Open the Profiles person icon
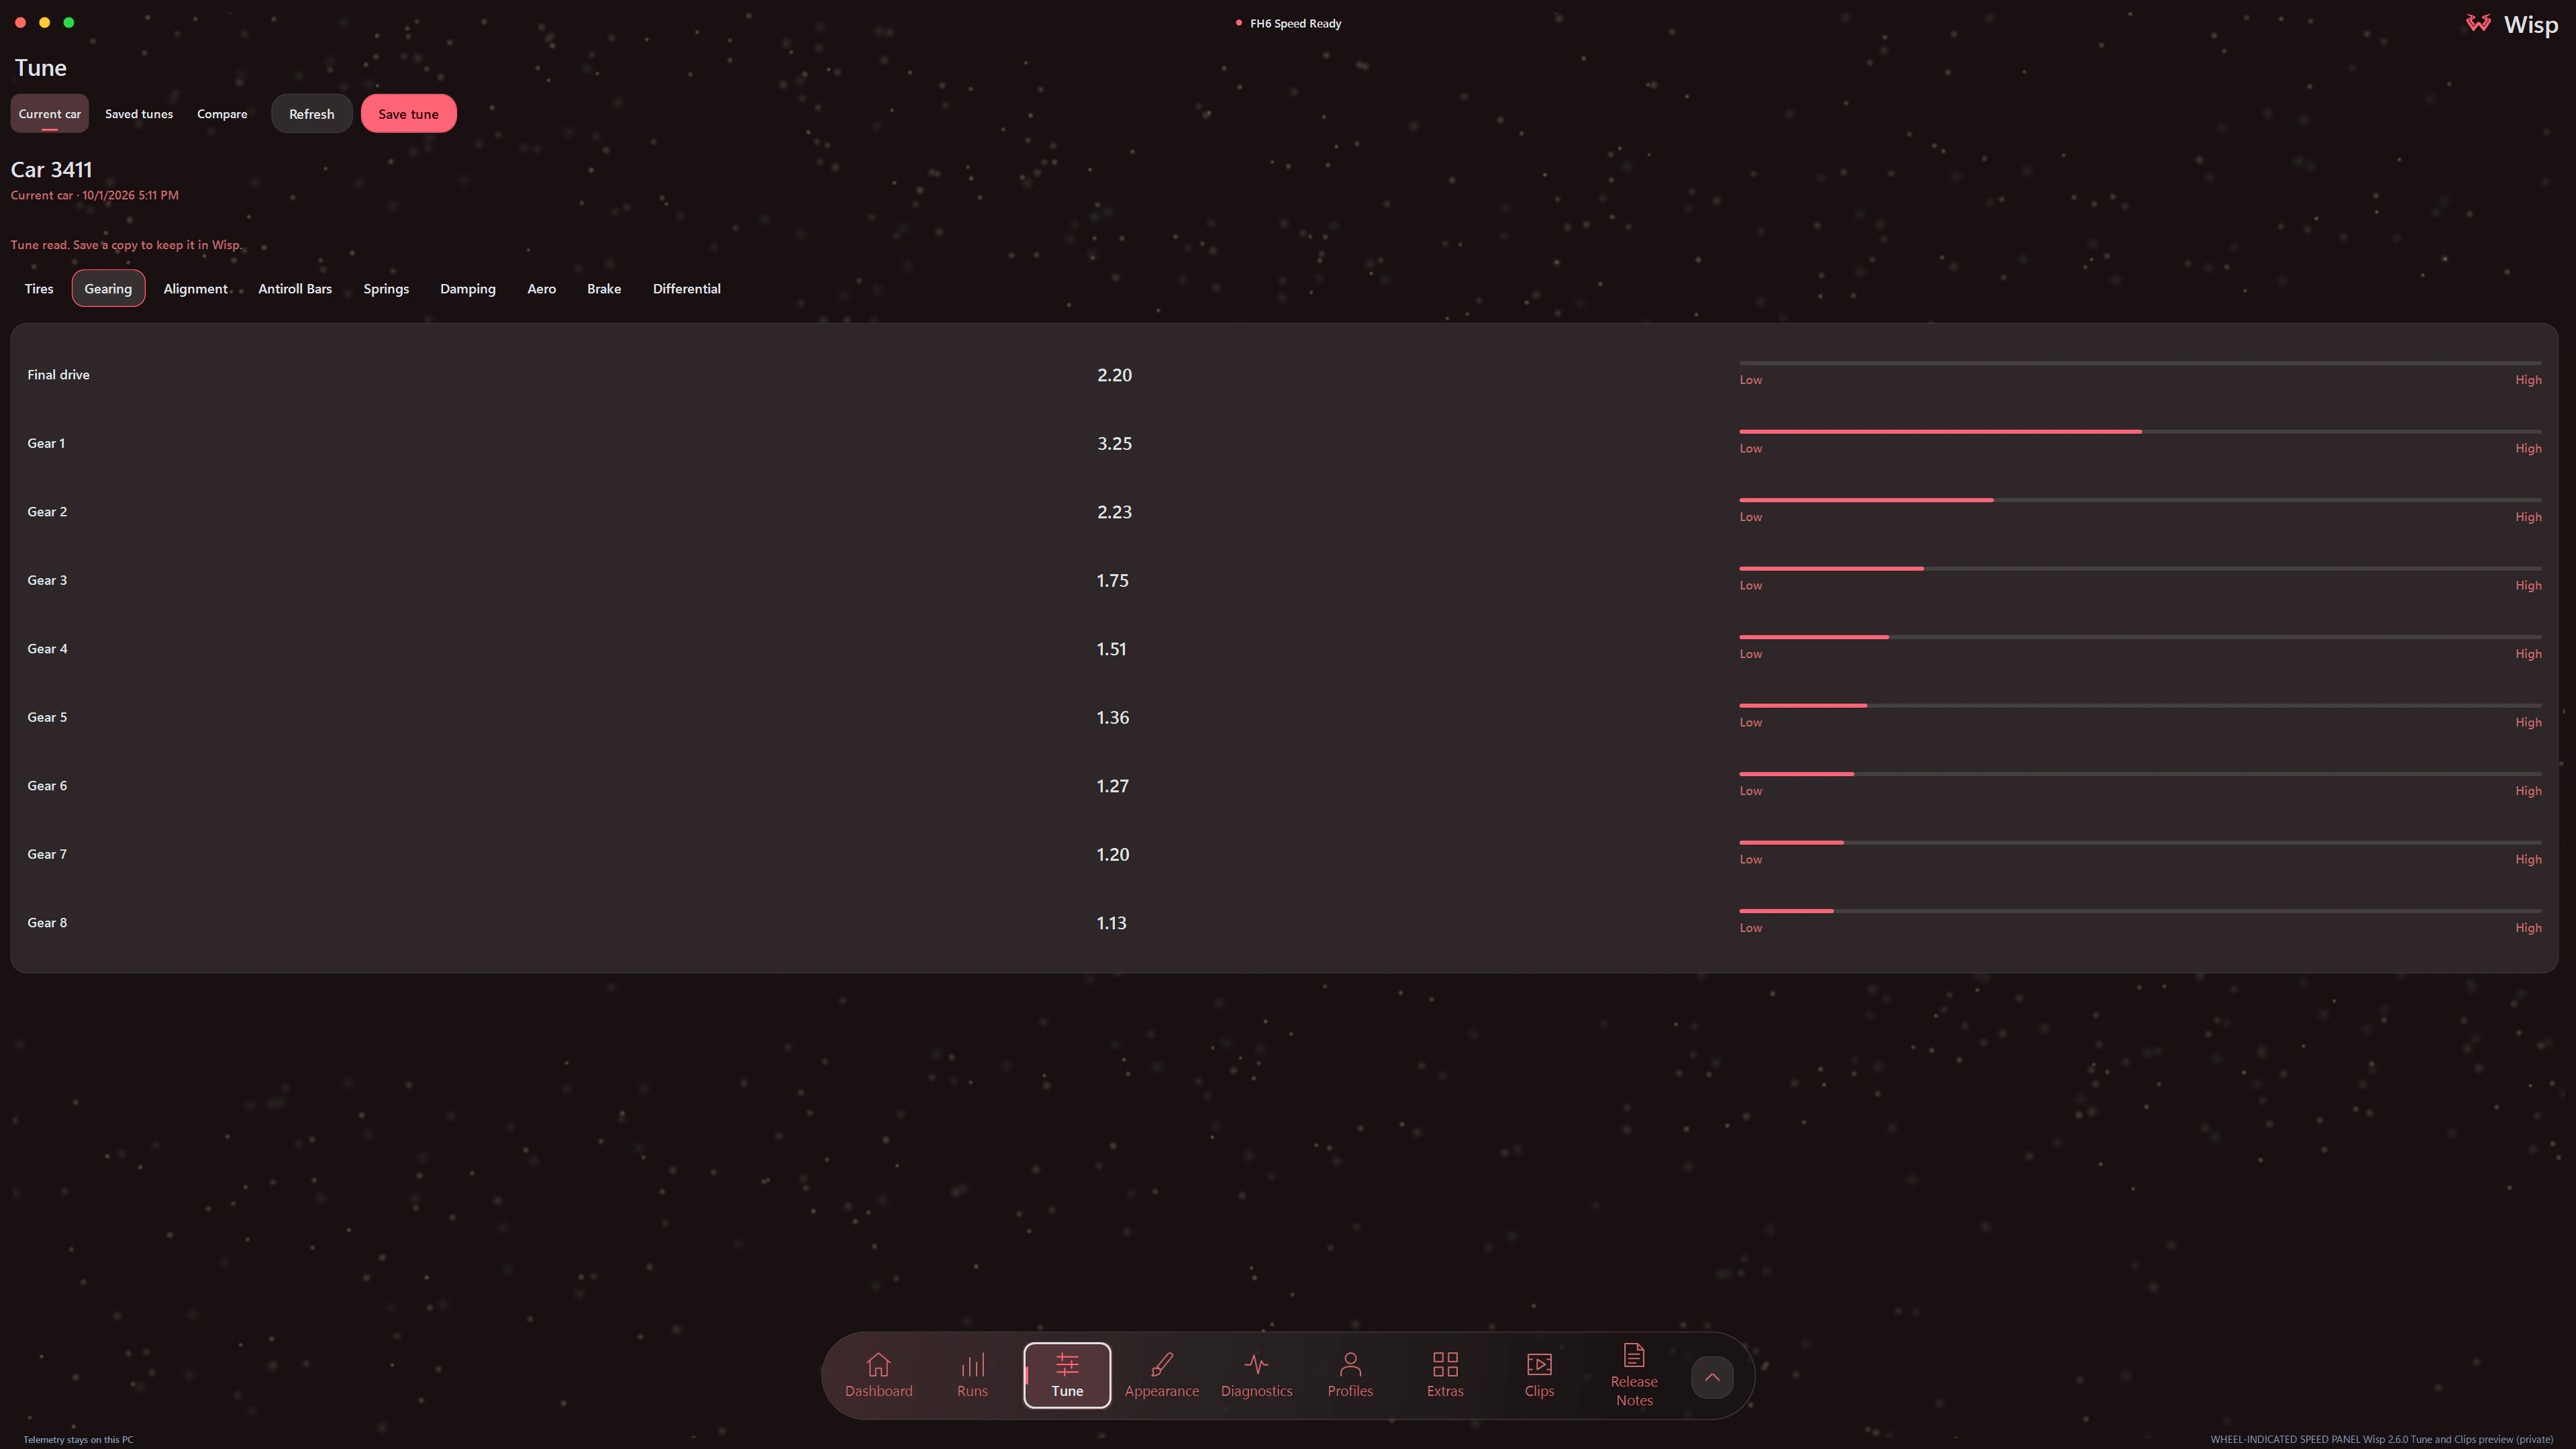The width and height of the screenshot is (2576, 1449). pyautogui.click(x=1350, y=1364)
